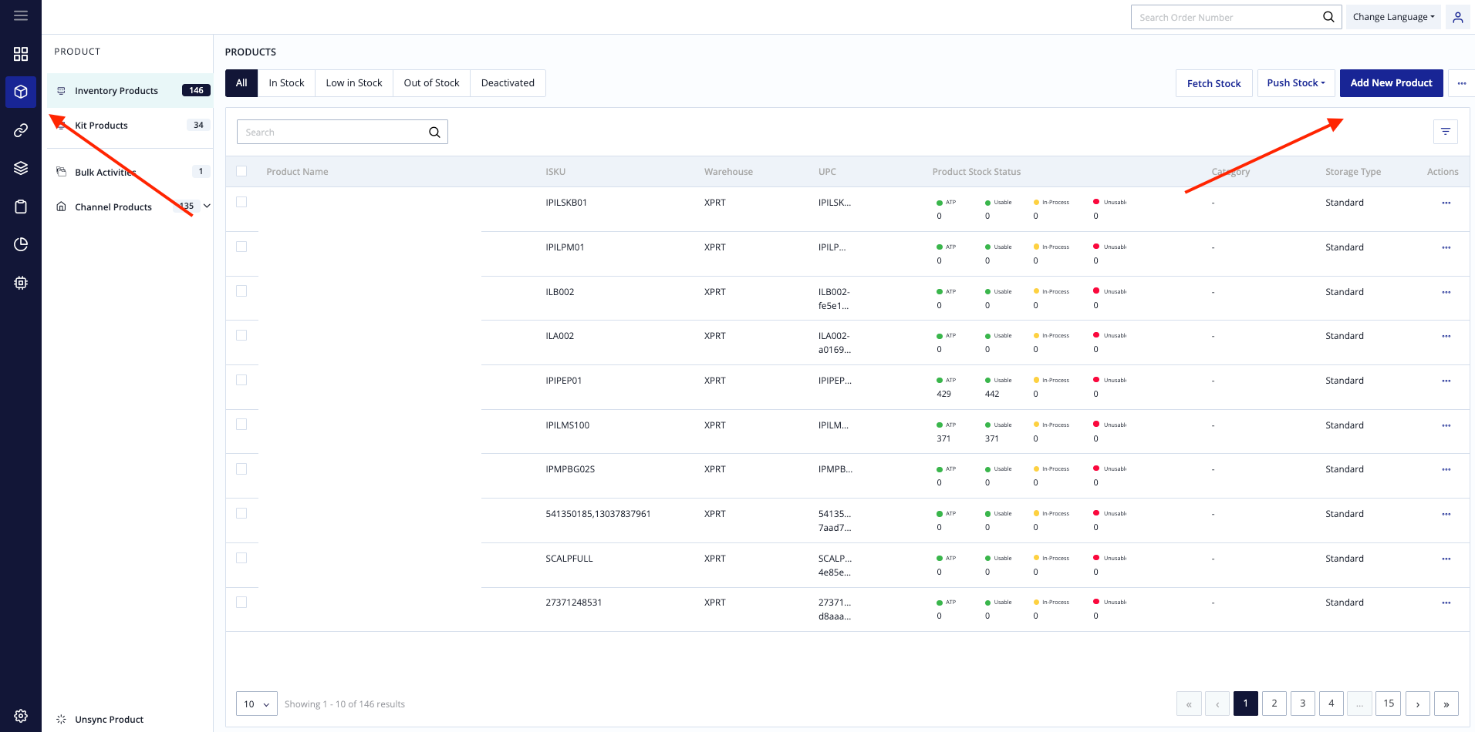Go to page 15
The image size is (1475, 732).
click(x=1389, y=703)
